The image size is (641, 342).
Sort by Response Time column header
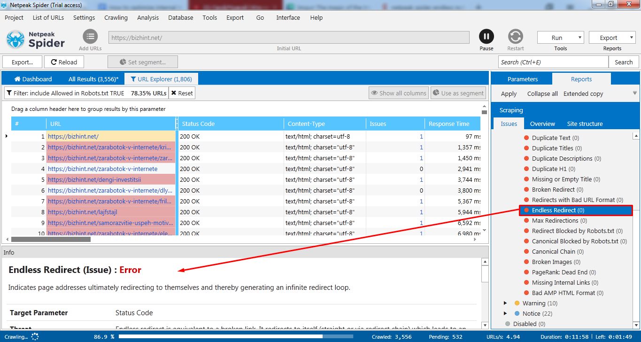pyautogui.click(x=453, y=124)
